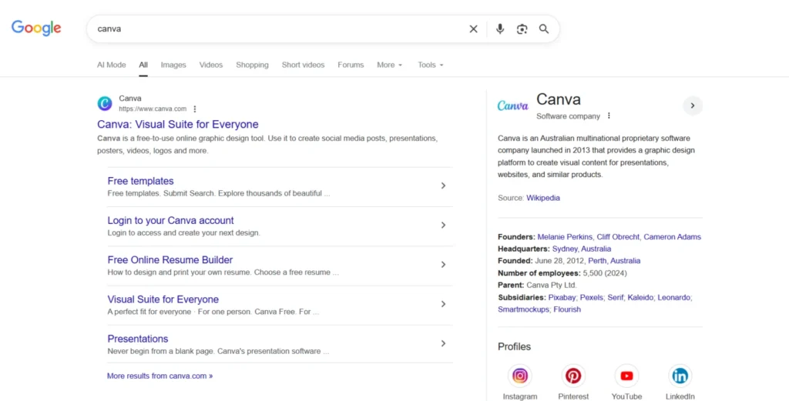This screenshot has width=789, height=401.
Task: Open Google Lens image search icon
Action: click(522, 29)
